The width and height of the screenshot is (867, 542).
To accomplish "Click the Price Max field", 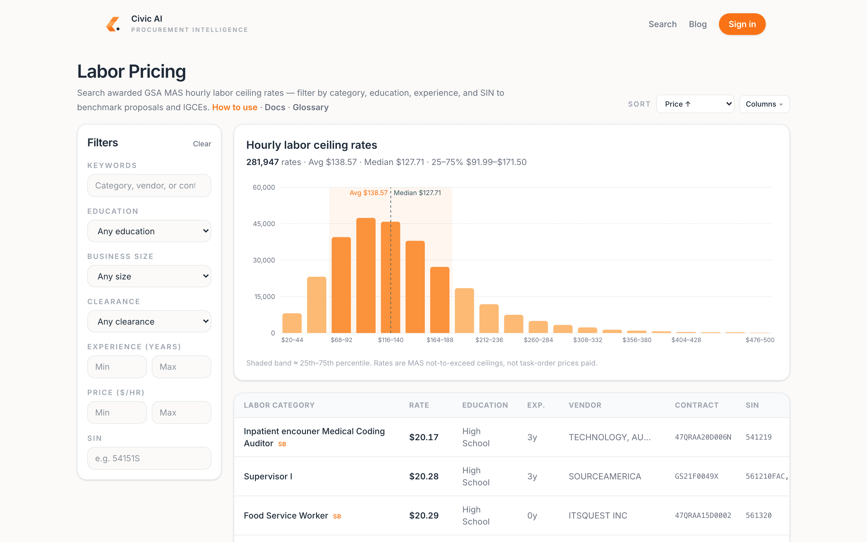I will (181, 412).
